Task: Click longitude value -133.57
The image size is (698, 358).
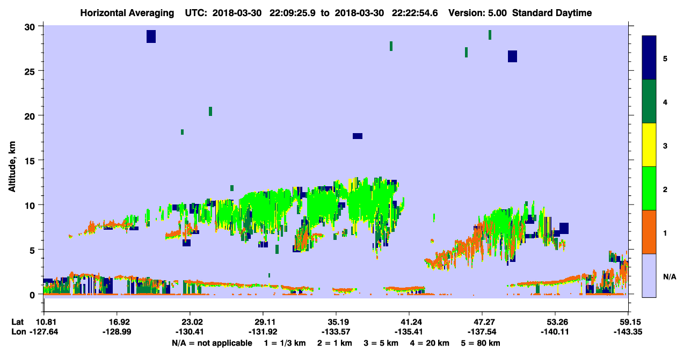Action: 336,332
